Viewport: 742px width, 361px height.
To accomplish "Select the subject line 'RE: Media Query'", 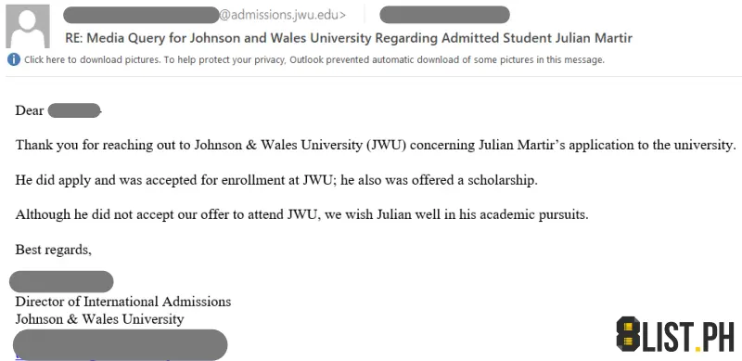I will [x=349, y=38].
